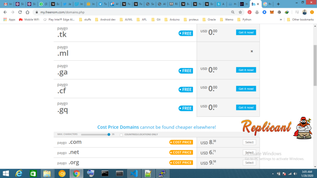Open File Explorer from taskbar
The image size is (317, 178).
click(x=47, y=173)
